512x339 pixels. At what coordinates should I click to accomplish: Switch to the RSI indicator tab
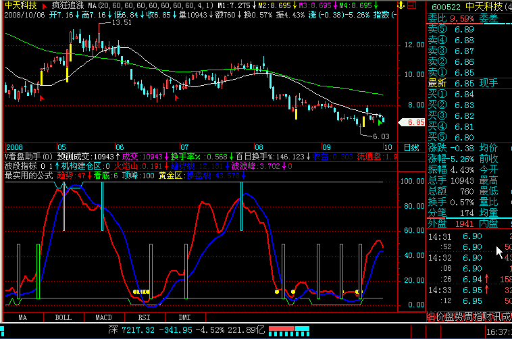(145, 317)
